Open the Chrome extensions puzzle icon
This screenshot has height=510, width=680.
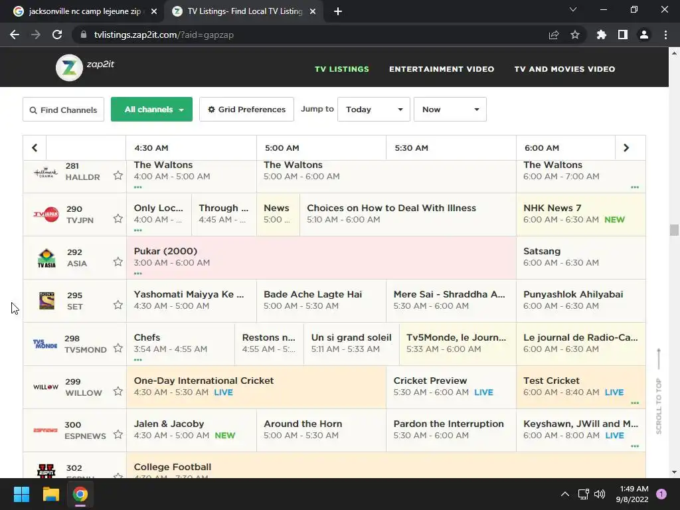(x=602, y=35)
